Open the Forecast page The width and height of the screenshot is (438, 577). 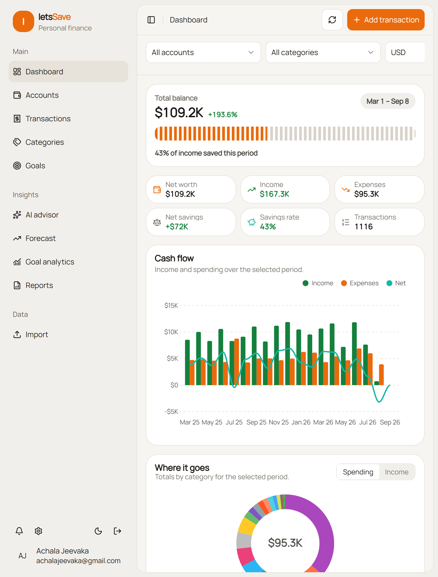pyautogui.click(x=68, y=238)
